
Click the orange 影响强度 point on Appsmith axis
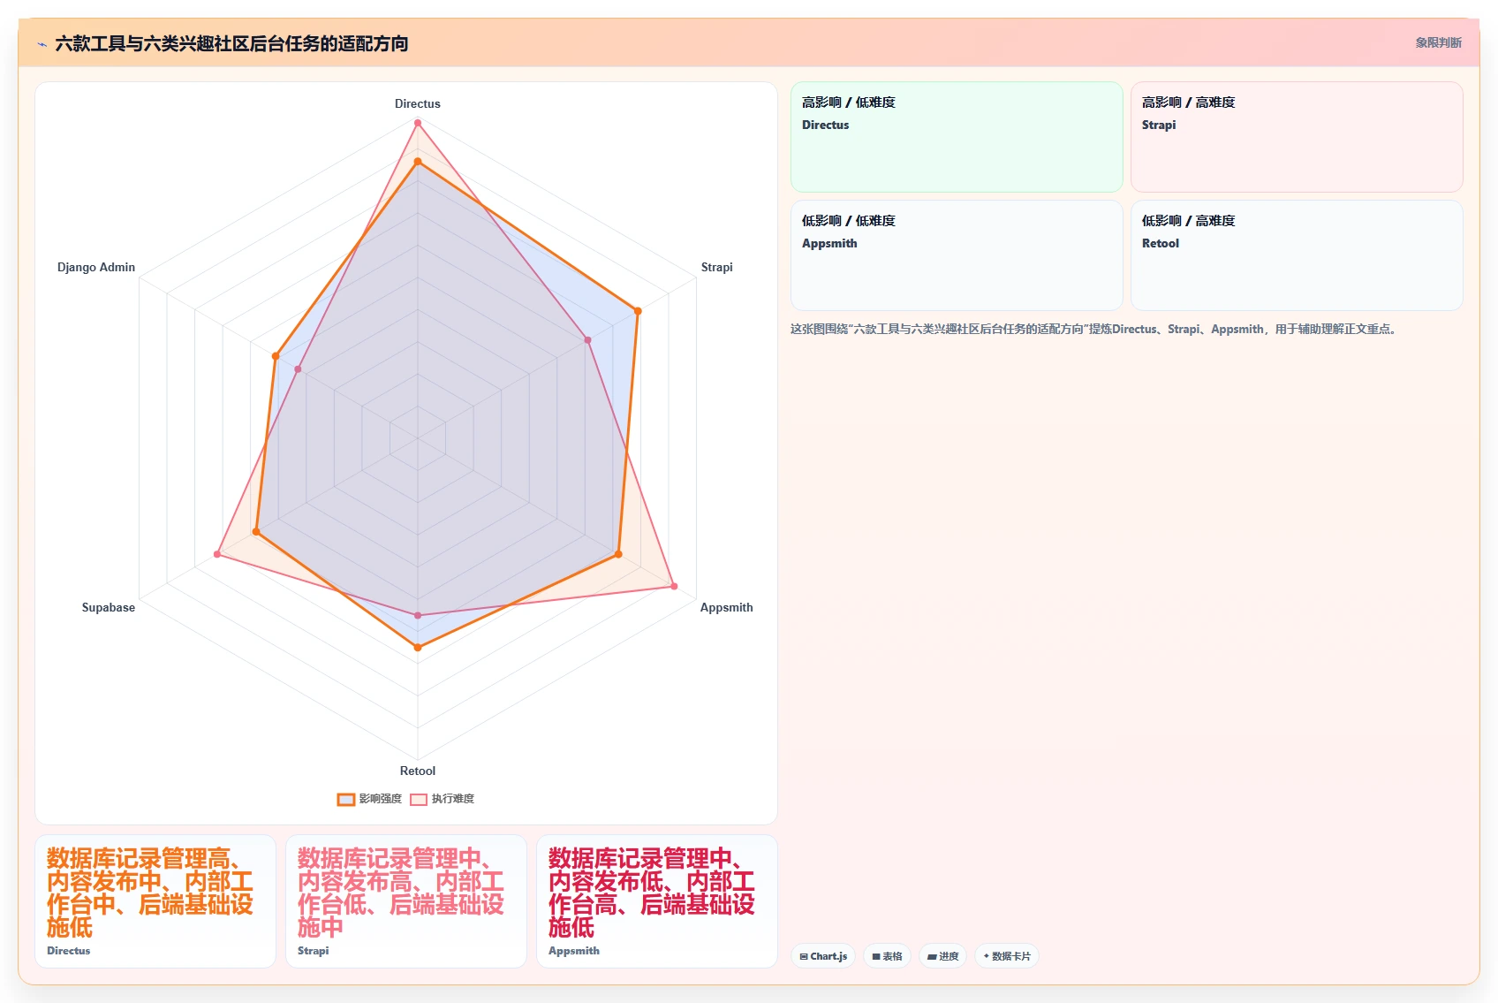[x=618, y=554]
